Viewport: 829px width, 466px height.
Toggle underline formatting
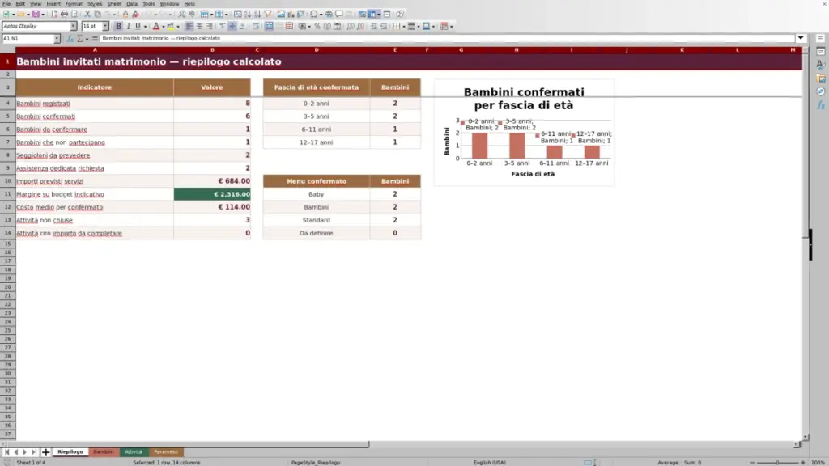pyautogui.click(x=138, y=26)
